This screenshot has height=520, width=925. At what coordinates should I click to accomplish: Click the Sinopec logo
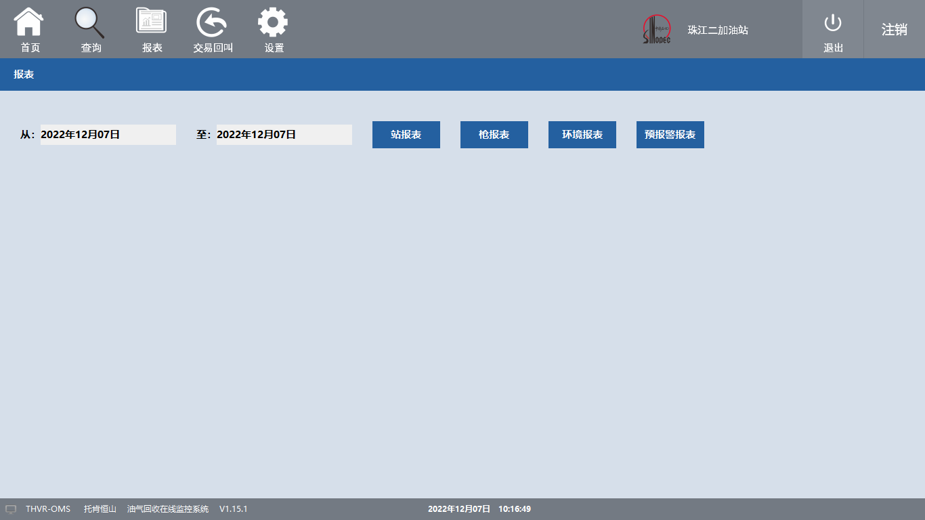click(x=656, y=30)
